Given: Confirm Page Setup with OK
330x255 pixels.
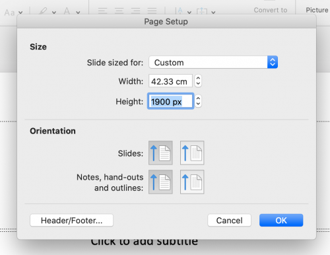Looking at the screenshot, I should click(281, 220).
